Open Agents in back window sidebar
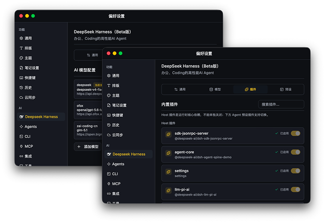Viewport: 325px width, 223px height. (28, 127)
